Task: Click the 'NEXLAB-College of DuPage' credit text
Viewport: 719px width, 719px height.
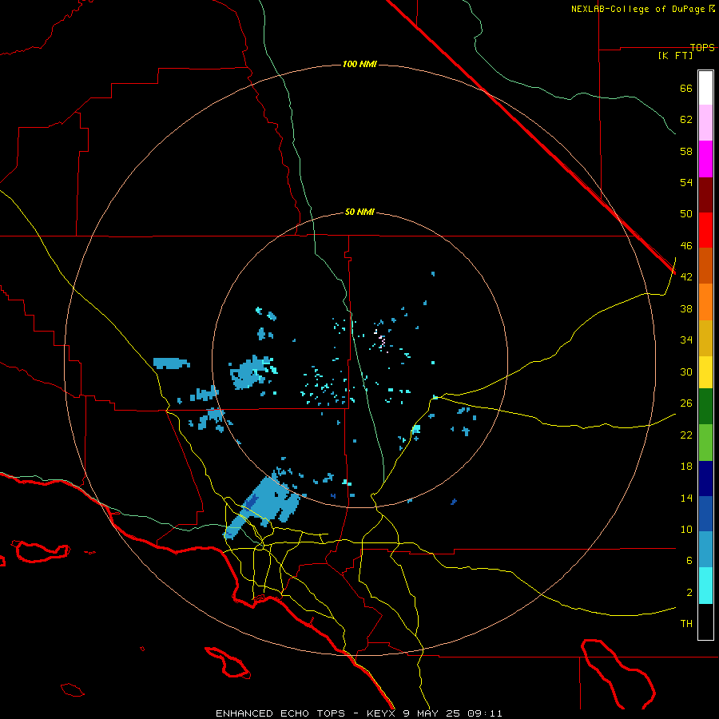Action: (638, 9)
